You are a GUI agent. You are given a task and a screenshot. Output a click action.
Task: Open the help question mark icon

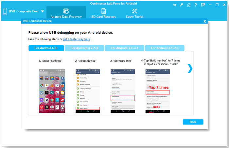point(196,5)
